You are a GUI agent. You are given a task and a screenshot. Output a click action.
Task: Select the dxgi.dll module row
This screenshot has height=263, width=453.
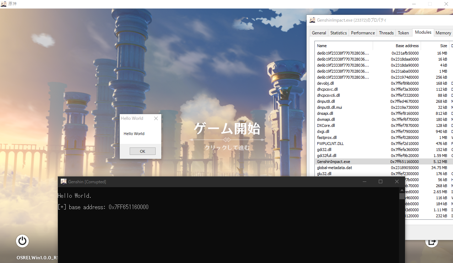384,131
